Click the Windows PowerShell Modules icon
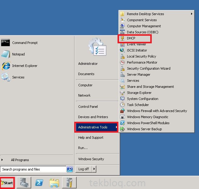 coord(122,123)
